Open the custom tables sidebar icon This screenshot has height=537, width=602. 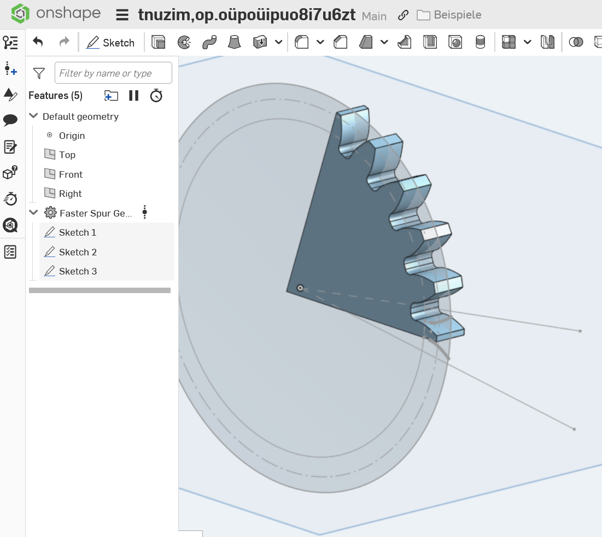pyautogui.click(x=10, y=95)
